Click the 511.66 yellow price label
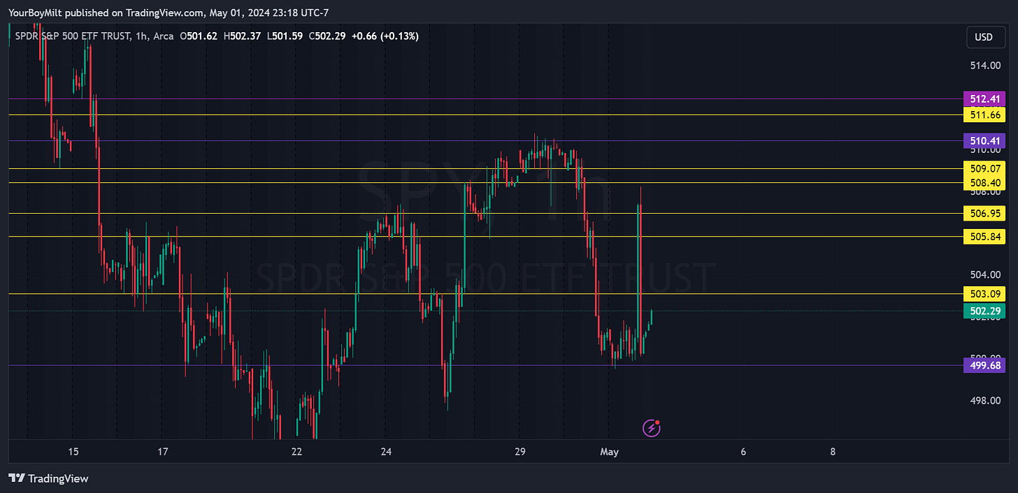Screen dimensions: 1018x493 [984, 115]
